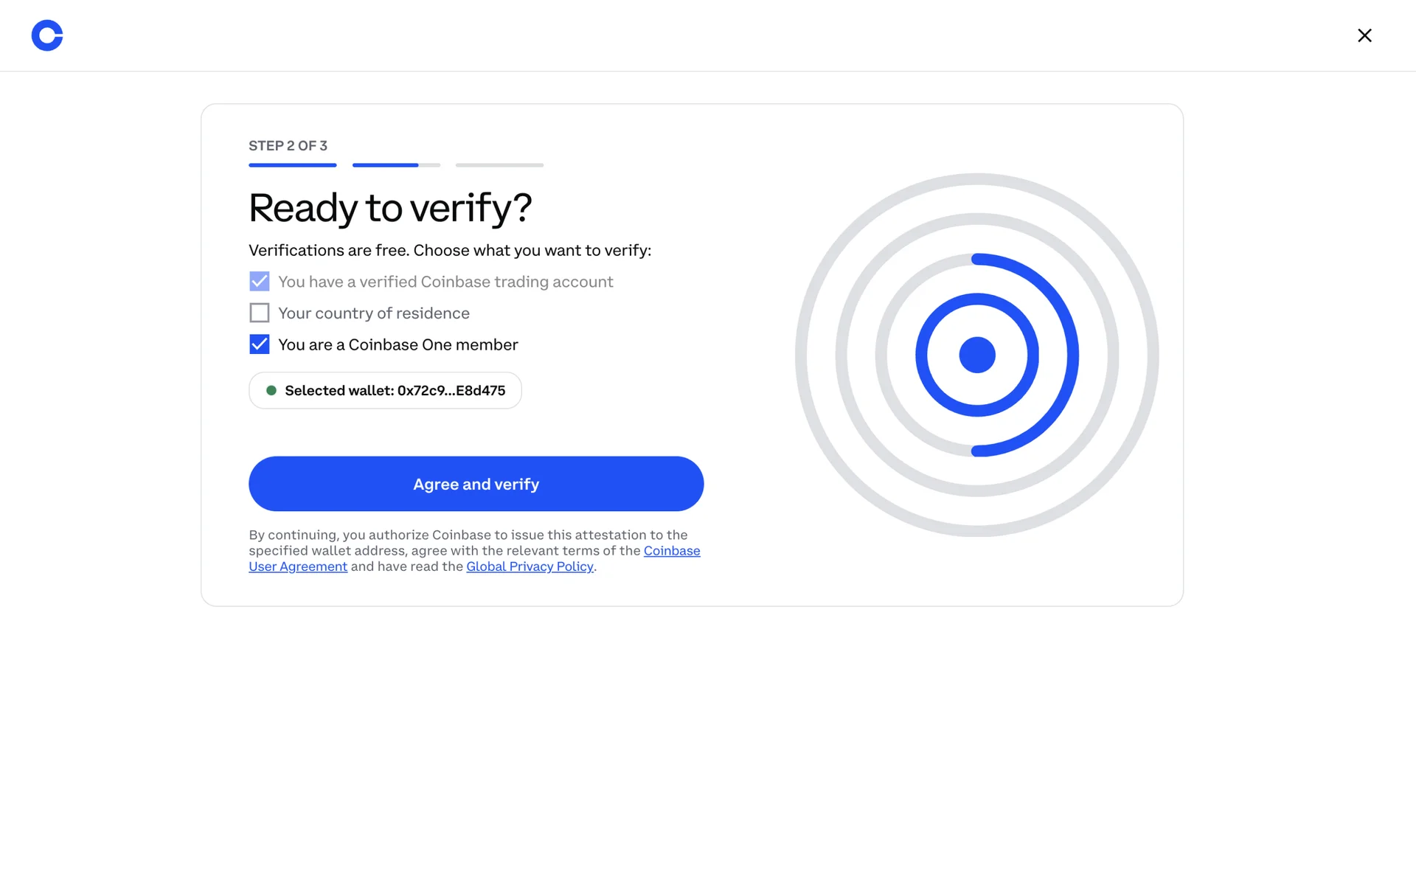Click the "Ready to verify?" heading

(x=390, y=207)
